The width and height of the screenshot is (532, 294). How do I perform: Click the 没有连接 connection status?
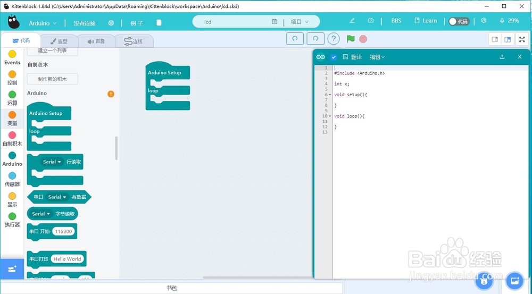point(85,23)
